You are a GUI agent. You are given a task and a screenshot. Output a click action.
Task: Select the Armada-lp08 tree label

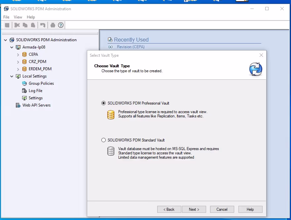34,47
